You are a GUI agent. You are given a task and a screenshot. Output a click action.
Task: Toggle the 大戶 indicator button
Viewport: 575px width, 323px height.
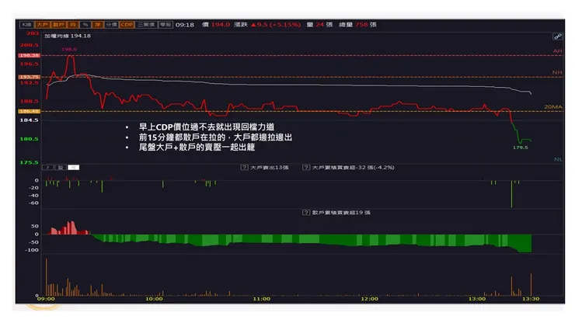point(42,25)
